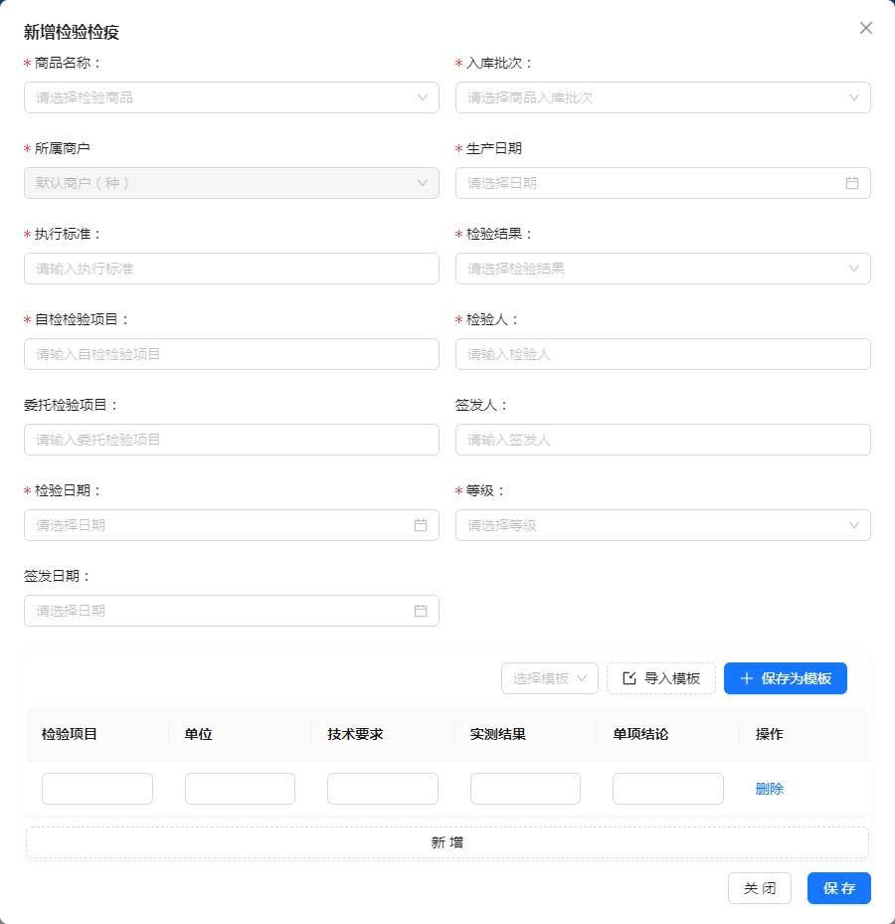Open the 商品名称 product dropdown
The image size is (895, 924).
coord(231,97)
